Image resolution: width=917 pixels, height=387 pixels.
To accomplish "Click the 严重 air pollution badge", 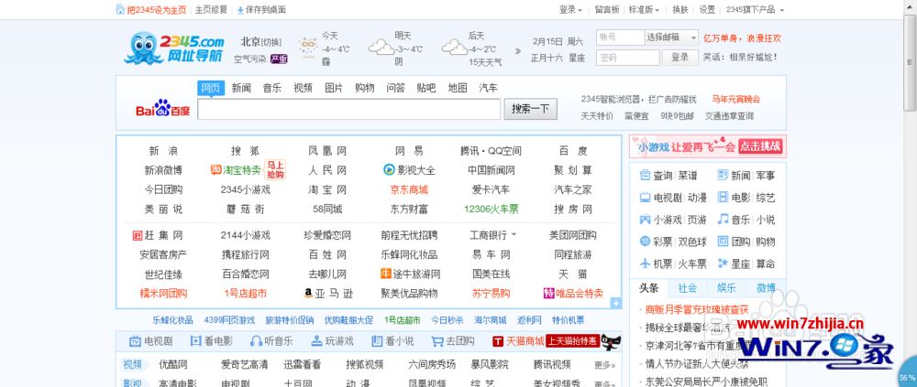I will click(x=279, y=59).
